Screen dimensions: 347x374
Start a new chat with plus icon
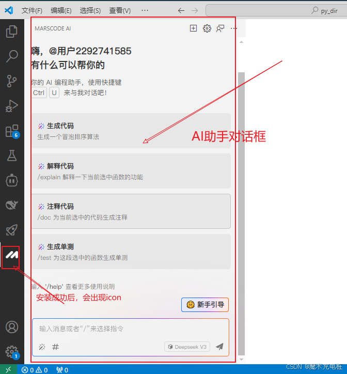(x=193, y=28)
